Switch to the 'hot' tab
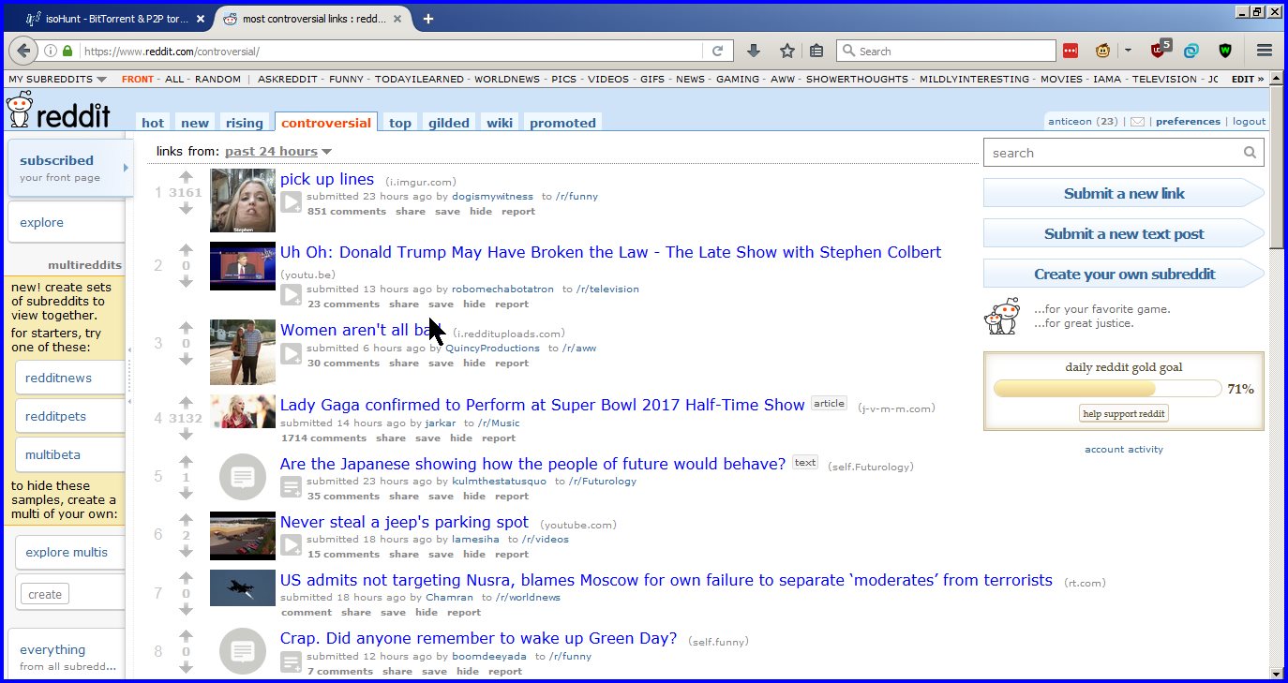This screenshot has height=683, width=1288. [153, 122]
